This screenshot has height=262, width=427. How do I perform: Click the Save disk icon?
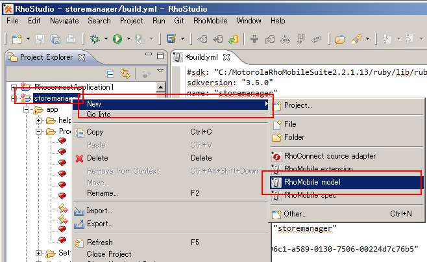point(40,39)
